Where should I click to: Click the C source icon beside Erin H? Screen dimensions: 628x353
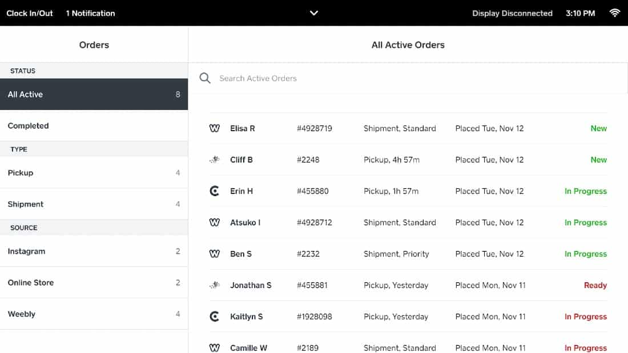[215, 191]
